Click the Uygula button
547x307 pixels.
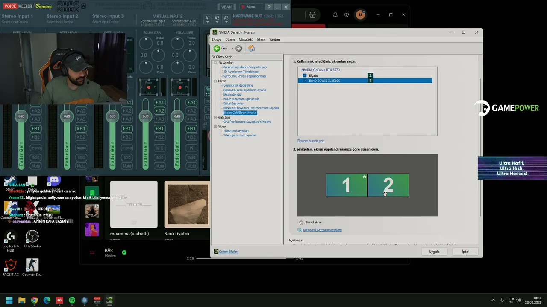pyautogui.click(x=434, y=252)
